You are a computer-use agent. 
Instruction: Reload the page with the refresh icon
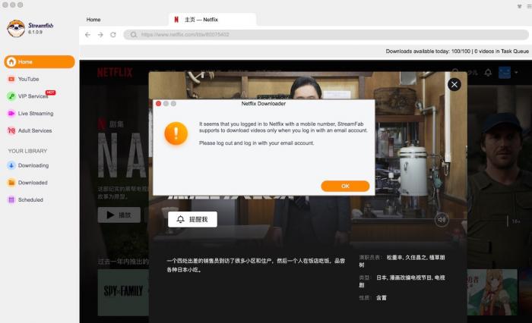(x=113, y=35)
